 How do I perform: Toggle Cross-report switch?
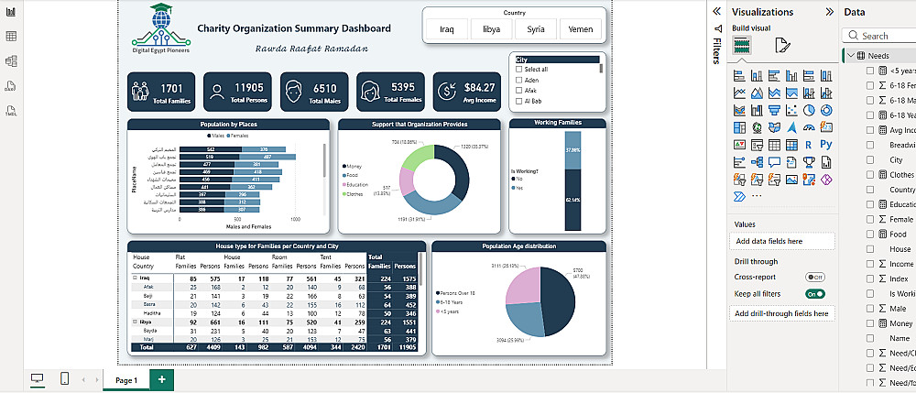pos(815,278)
